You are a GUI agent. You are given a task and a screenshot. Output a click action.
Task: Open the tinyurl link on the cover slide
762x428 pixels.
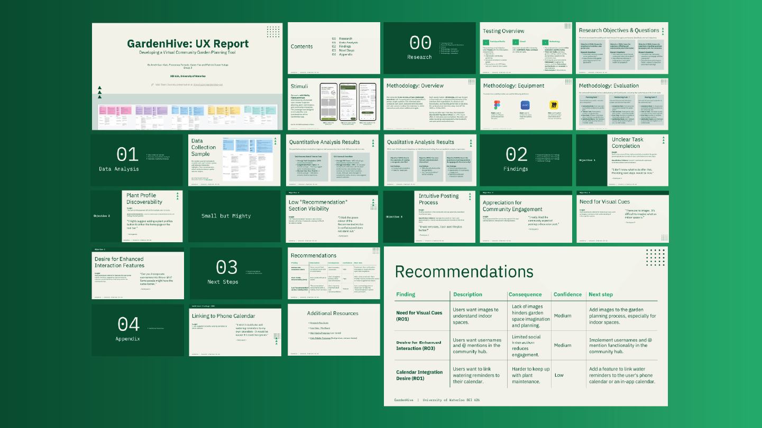pos(207,84)
